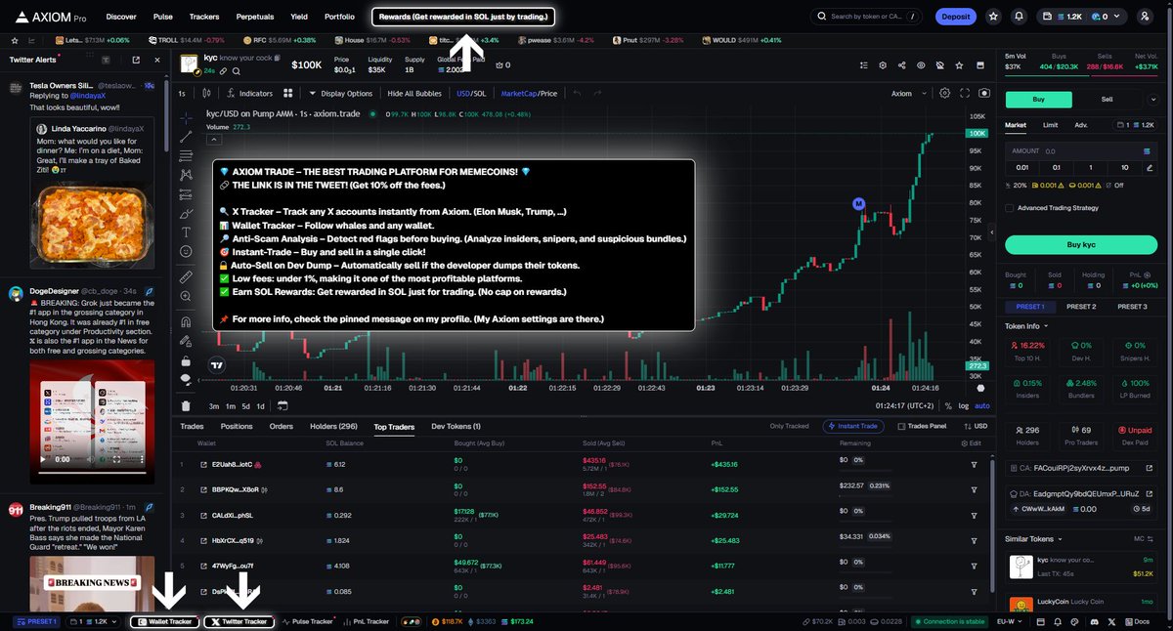Open the favorites star in top header

coord(993,17)
